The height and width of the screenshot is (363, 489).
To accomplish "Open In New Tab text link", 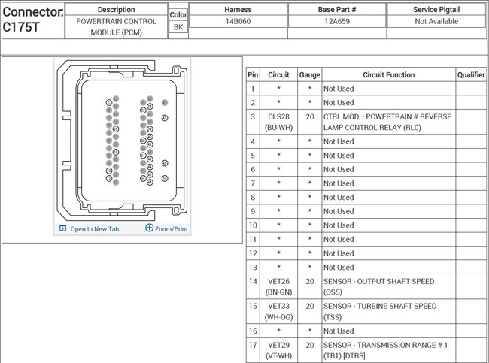I will 95,229.
